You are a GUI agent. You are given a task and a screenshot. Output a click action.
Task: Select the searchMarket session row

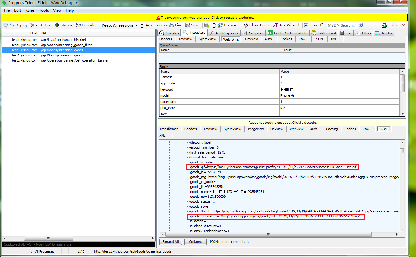click(79, 40)
